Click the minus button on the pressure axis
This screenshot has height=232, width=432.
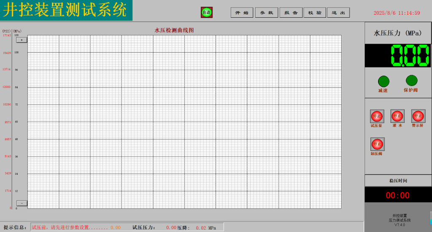[x=22, y=203]
